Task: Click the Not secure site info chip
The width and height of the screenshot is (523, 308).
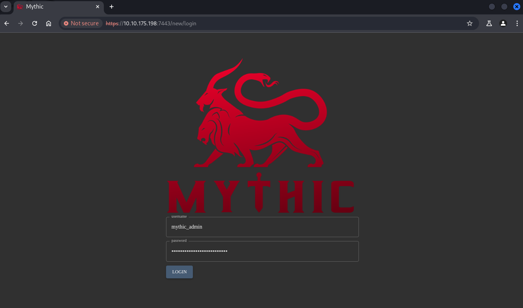Action: click(x=81, y=23)
